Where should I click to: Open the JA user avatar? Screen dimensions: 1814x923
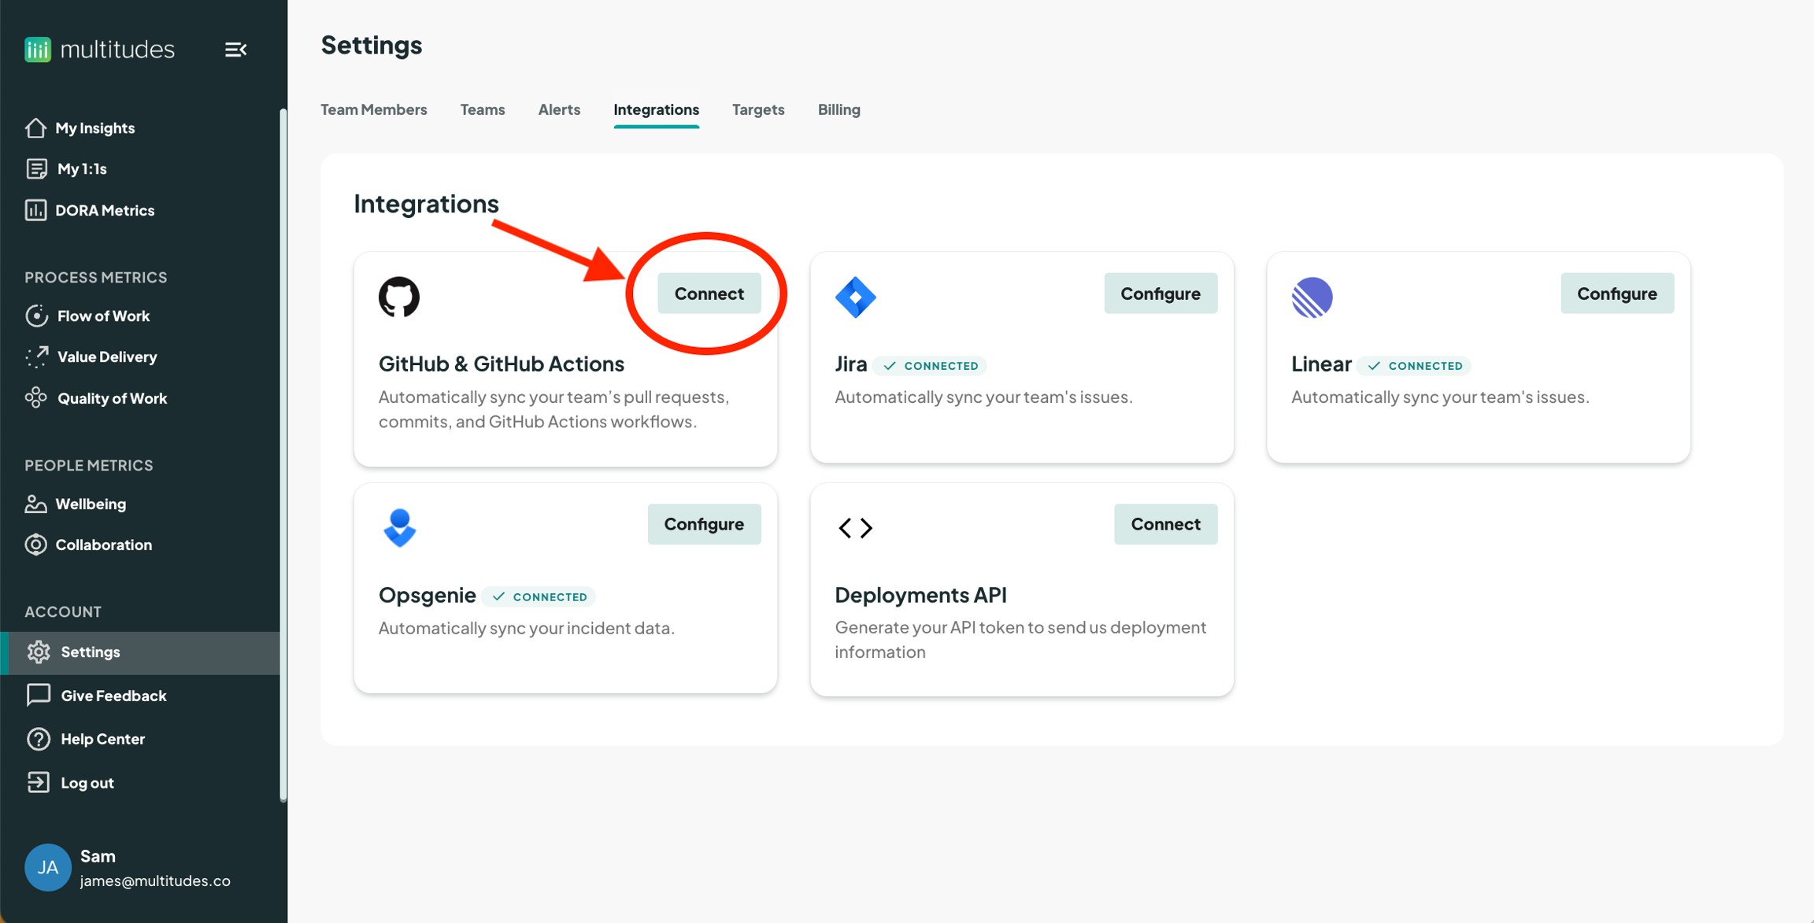(48, 867)
